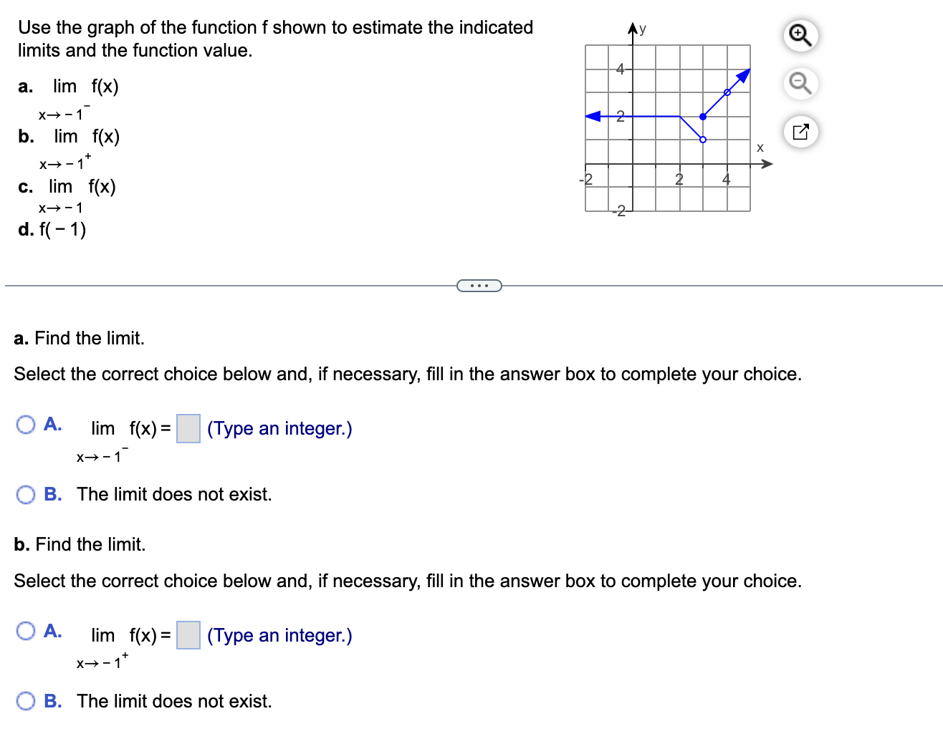943x749 pixels.
Task: Click the answer box for the part a limit
Action: tap(188, 428)
